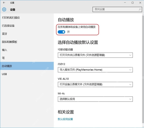
Task: Click the Settings gear icon
Action: [4, 9]
